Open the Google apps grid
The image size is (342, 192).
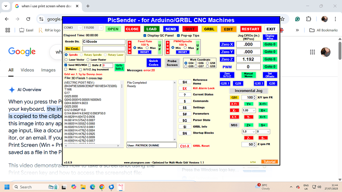coord(312,52)
